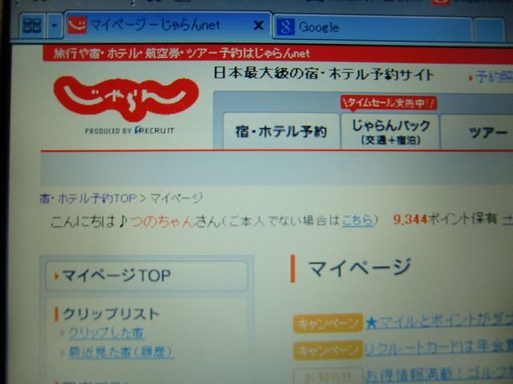Image resolution: width=513 pixels, height=384 pixels.
Task: Click the 予約 link at header right
Action: pos(494,77)
